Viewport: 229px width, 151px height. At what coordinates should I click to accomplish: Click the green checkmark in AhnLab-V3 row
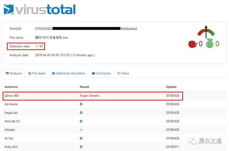pyautogui.click(x=81, y=121)
